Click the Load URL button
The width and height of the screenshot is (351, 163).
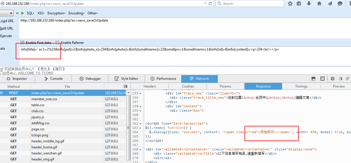7,21
